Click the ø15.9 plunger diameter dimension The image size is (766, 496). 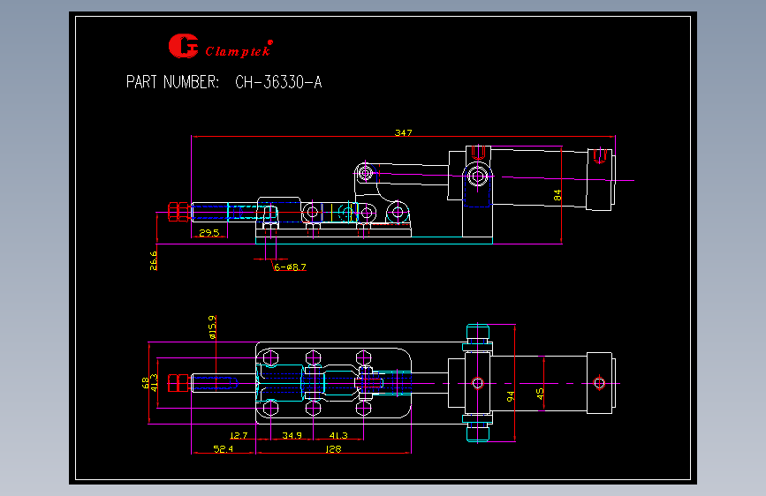213,327
